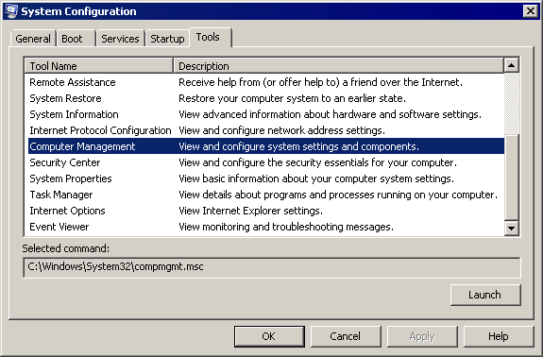Image resolution: width=543 pixels, height=357 pixels.
Task: Sort by the Tool Name column header
Action: (99, 66)
